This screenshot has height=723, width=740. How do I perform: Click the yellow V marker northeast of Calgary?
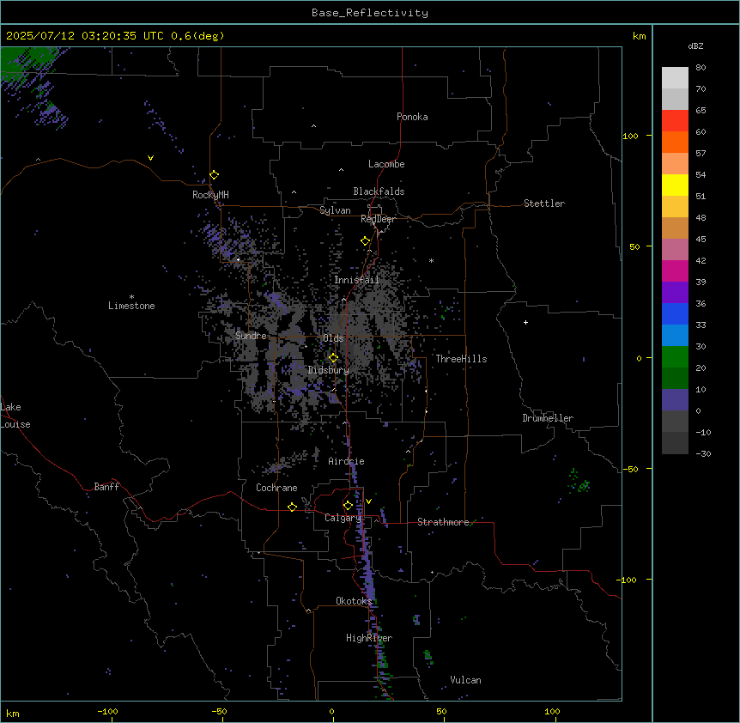[368, 501]
